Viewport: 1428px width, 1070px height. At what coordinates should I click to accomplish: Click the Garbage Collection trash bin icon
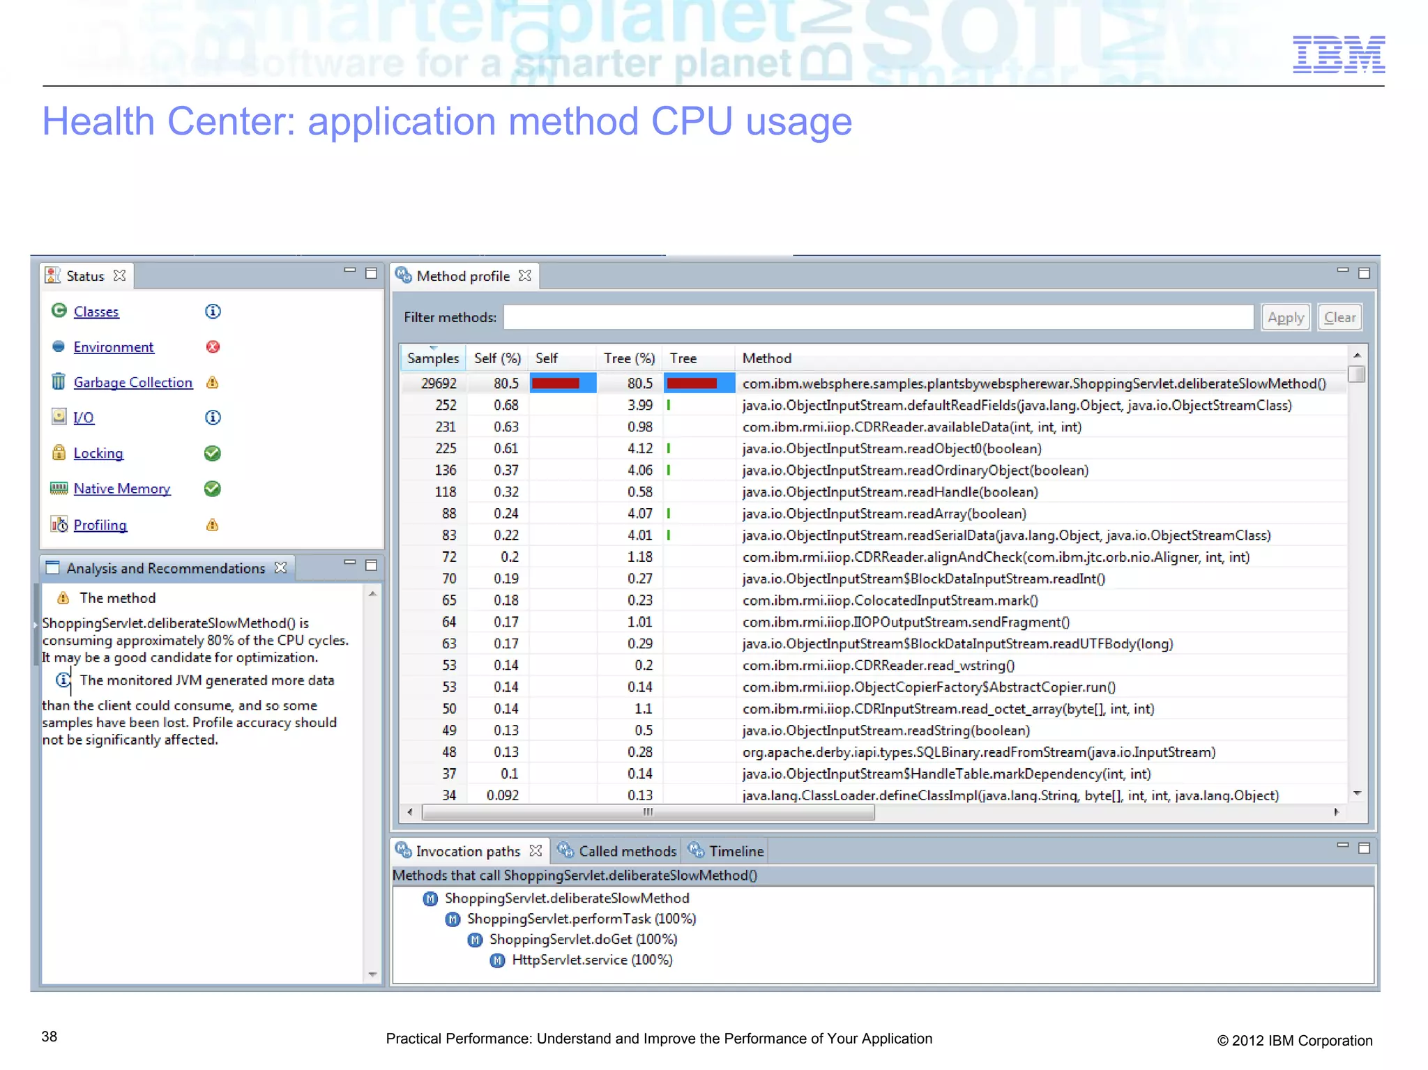tap(59, 381)
